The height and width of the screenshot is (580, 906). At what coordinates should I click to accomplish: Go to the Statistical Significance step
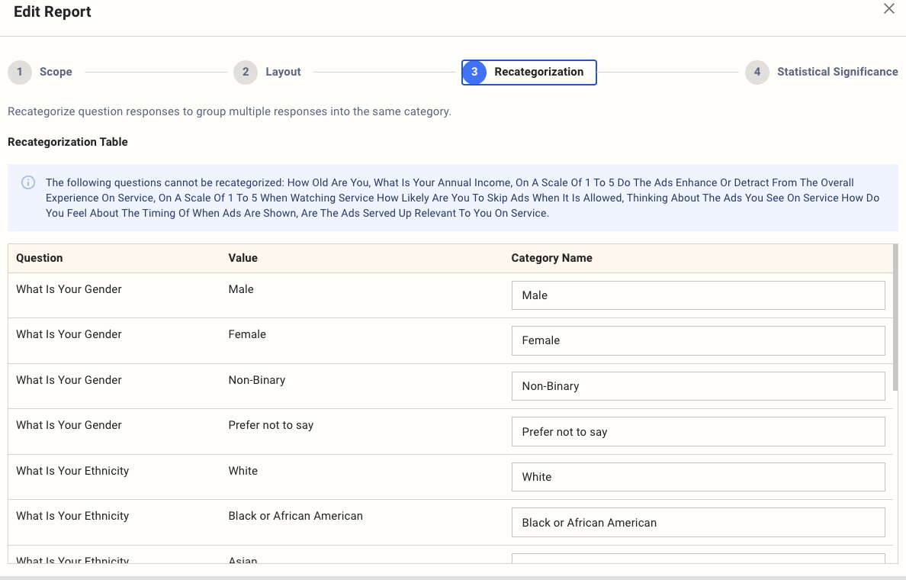(837, 72)
